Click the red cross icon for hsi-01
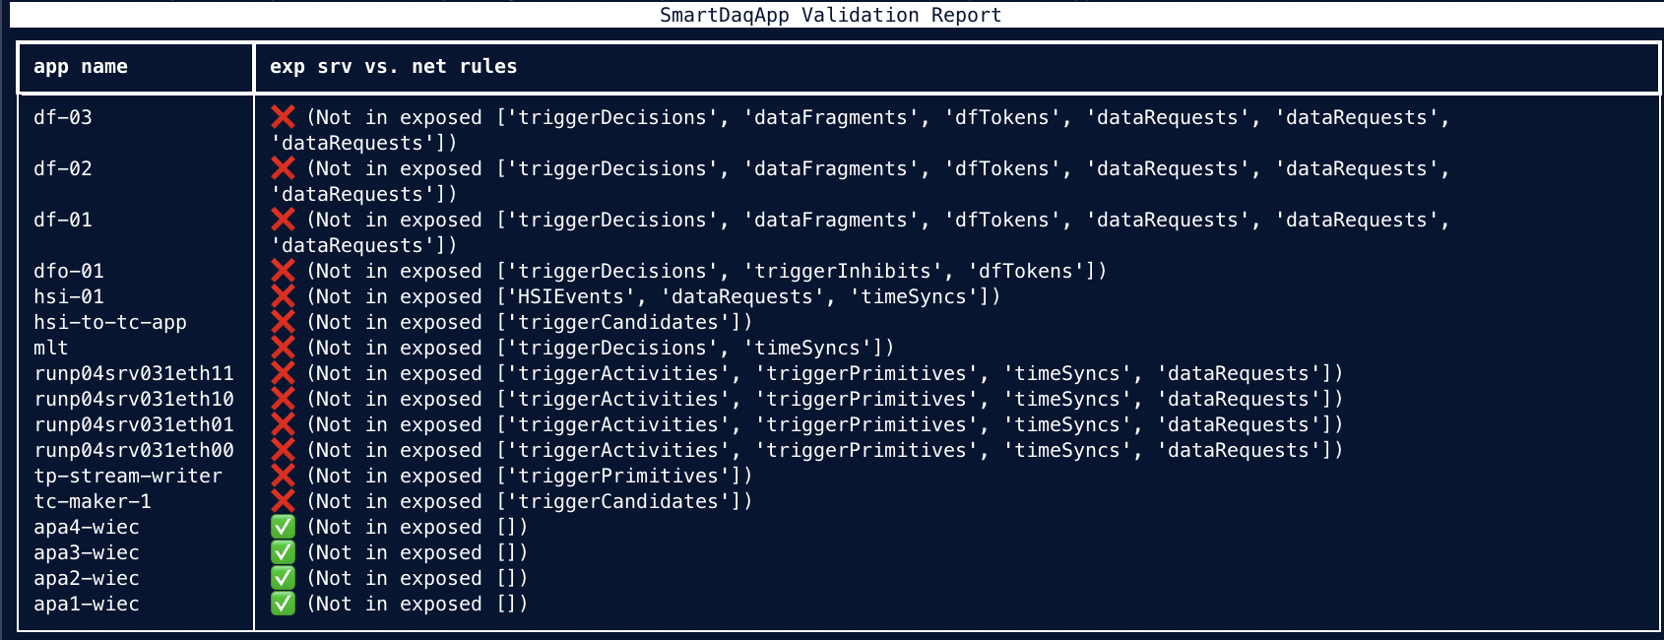The image size is (1664, 640). [283, 296]
